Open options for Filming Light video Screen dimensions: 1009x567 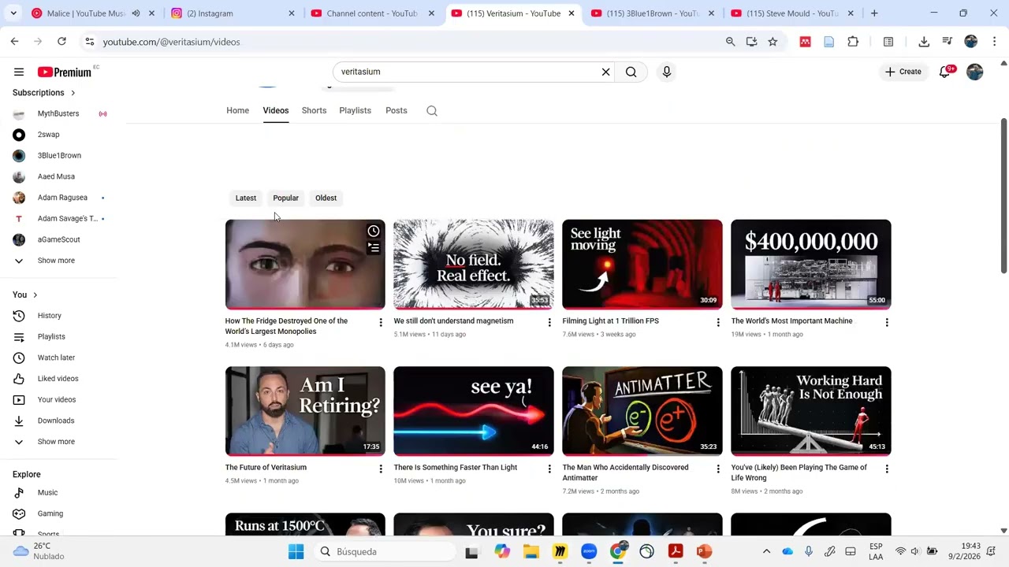[718, 322]
